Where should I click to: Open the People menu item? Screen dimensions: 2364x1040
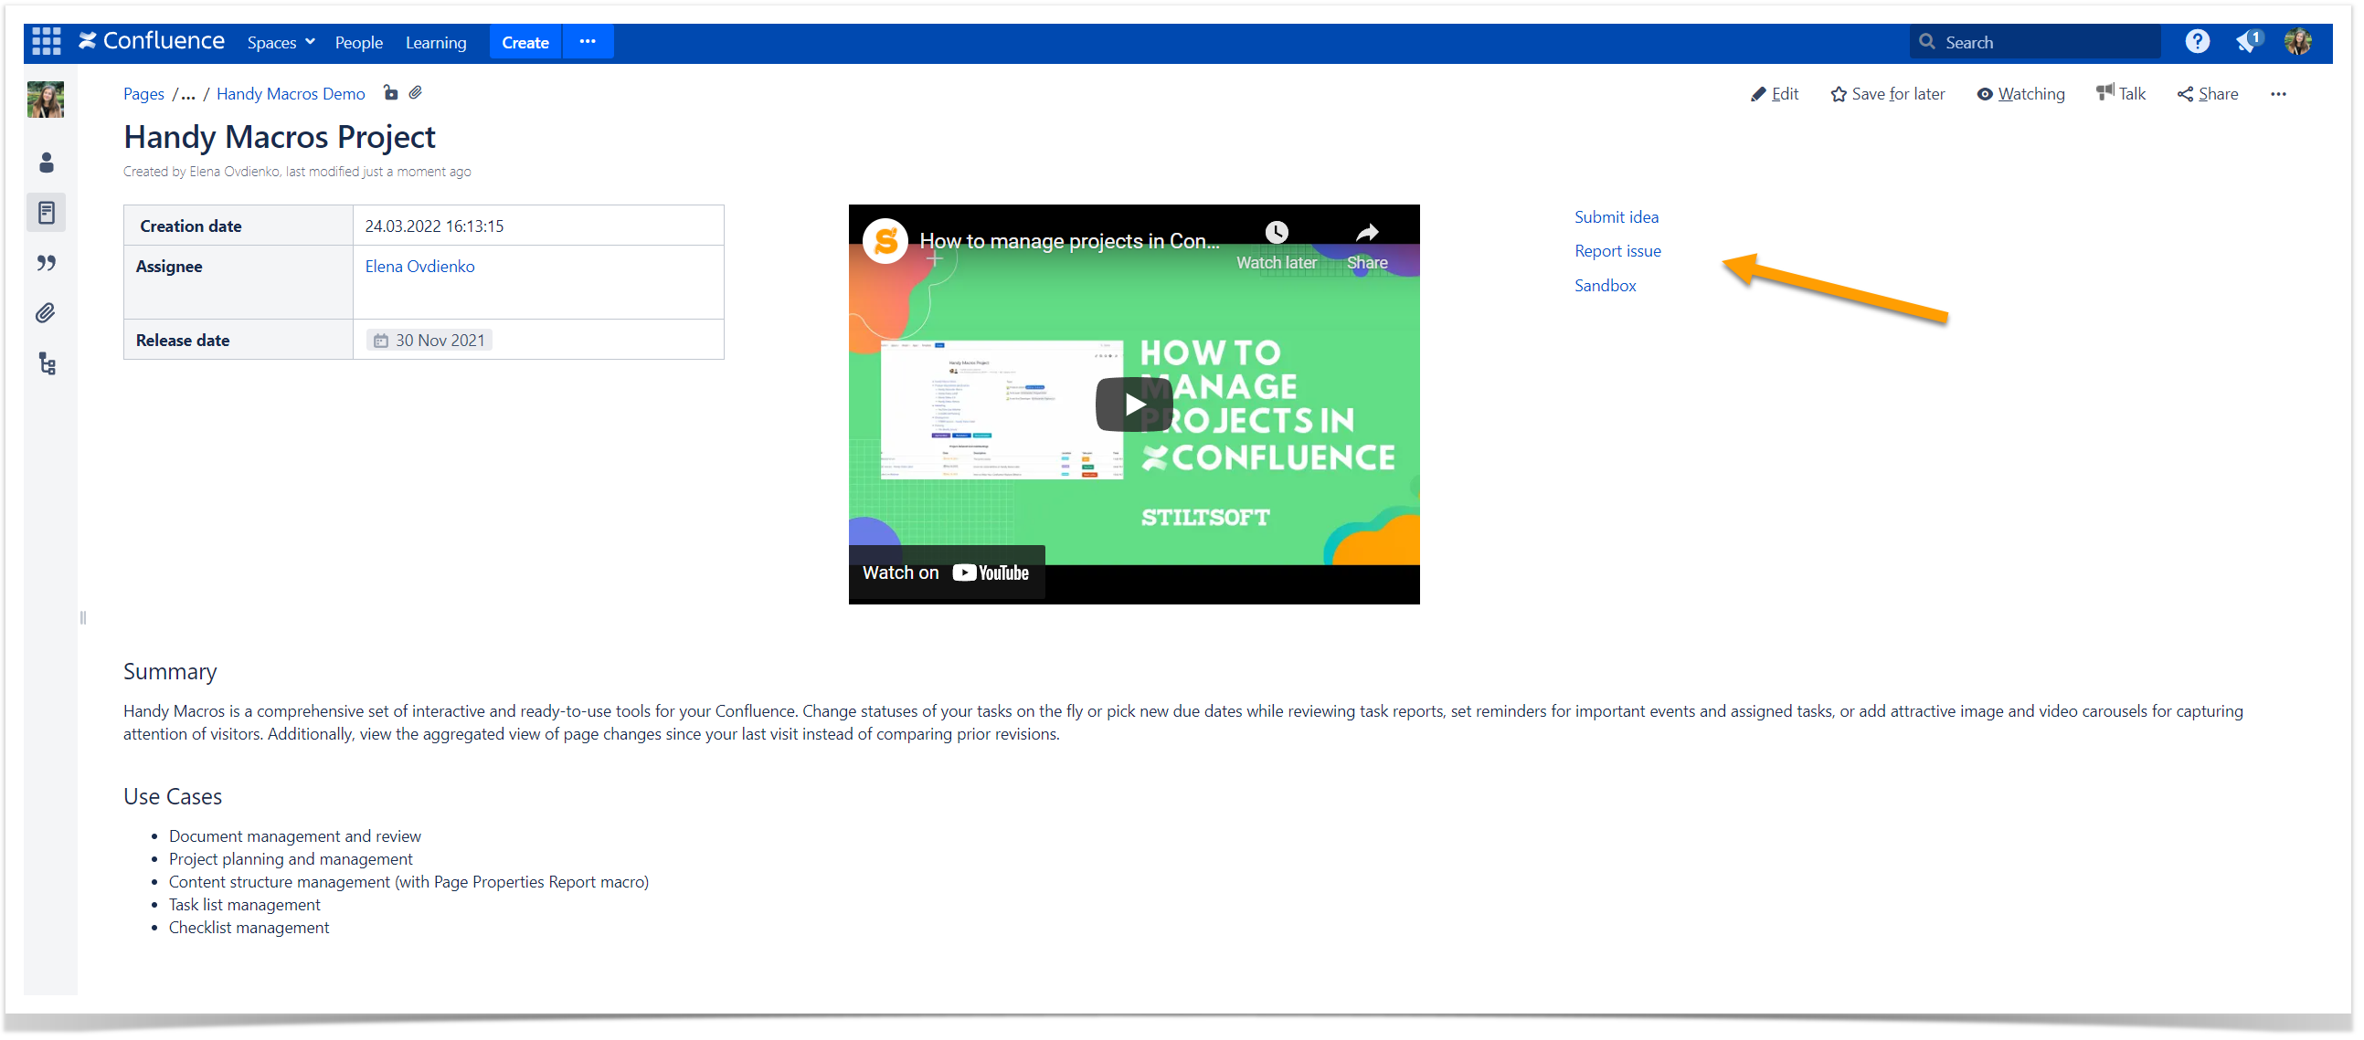(x=359, y=42)
